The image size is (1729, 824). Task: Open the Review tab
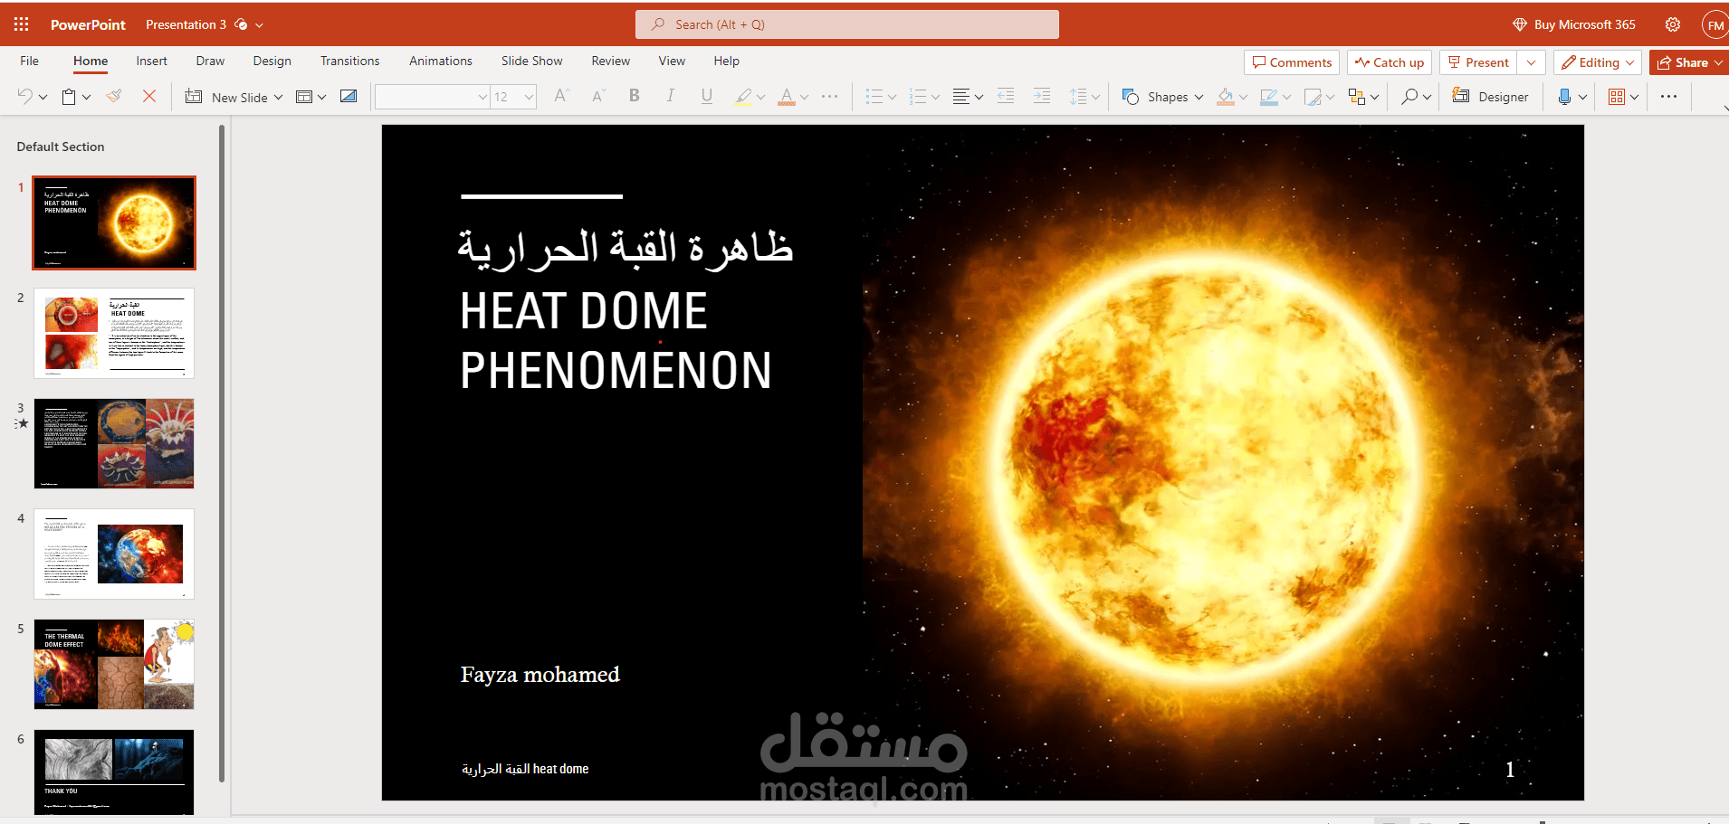pos(610,61)
